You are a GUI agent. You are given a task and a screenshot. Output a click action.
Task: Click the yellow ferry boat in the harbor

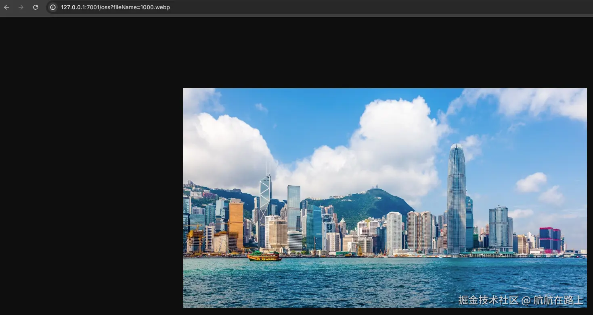265,257
